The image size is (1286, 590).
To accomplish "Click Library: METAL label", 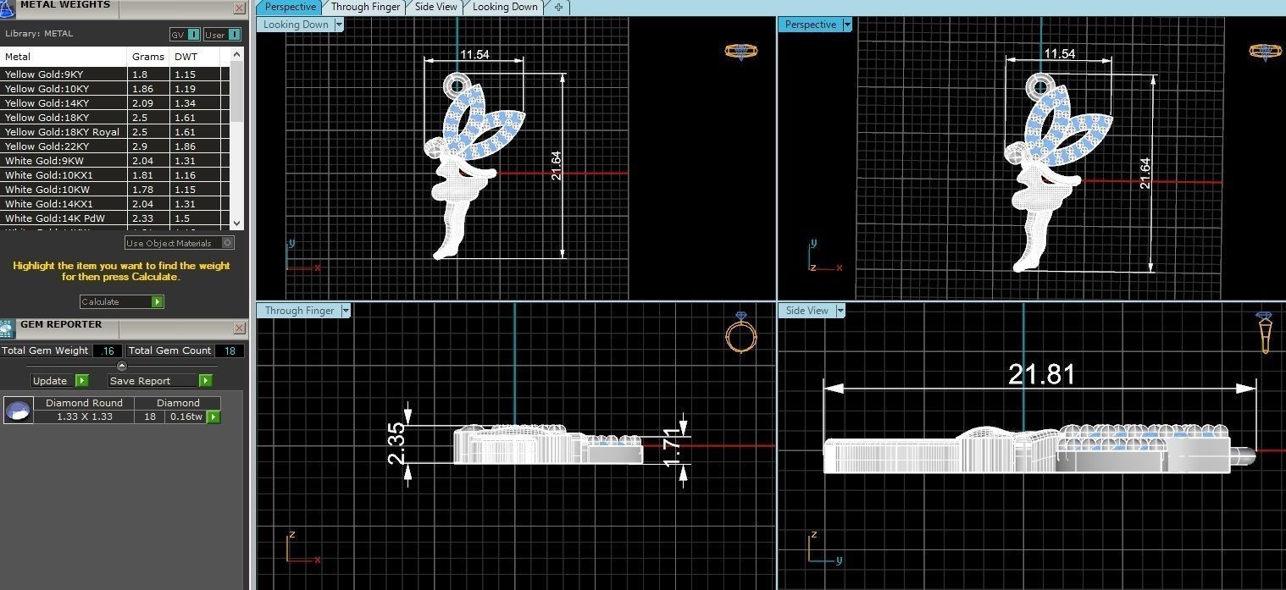I will pos(39,34).
